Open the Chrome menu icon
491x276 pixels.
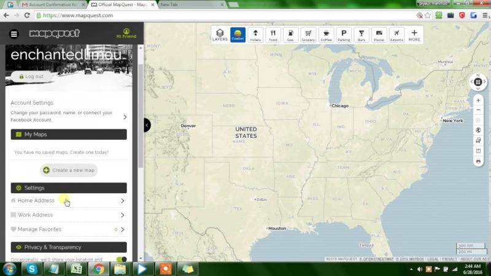485,15
